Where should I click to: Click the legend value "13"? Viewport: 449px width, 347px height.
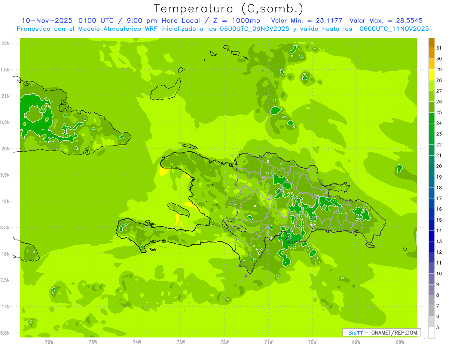(439, 241)
